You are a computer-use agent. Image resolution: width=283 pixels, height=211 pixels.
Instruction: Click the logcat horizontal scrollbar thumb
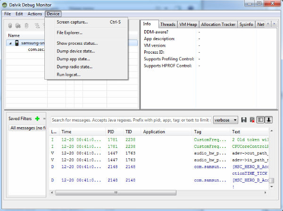click(116, 193)
